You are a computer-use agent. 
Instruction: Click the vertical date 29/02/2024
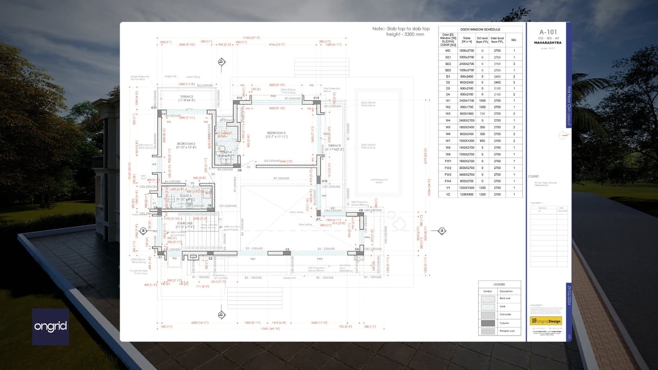point(569,295)
